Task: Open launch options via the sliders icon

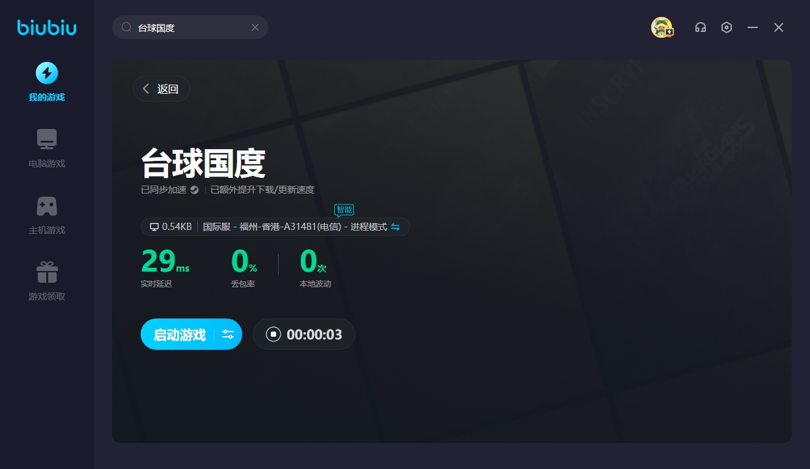Action: pos(228,335)
